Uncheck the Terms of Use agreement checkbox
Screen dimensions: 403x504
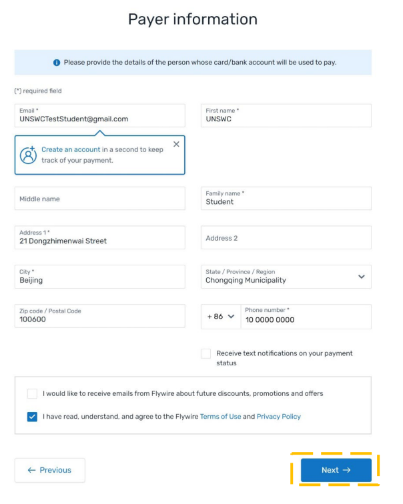(x=33, y=417)
